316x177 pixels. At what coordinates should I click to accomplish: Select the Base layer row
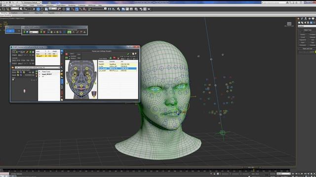coord(47,54)
